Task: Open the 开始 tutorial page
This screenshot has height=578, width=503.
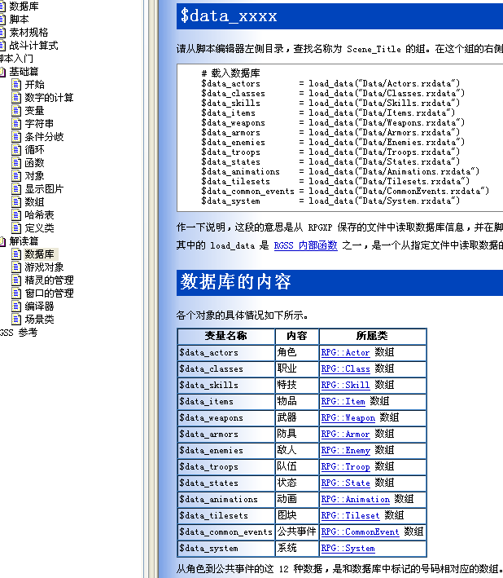Action: (34, 85)
